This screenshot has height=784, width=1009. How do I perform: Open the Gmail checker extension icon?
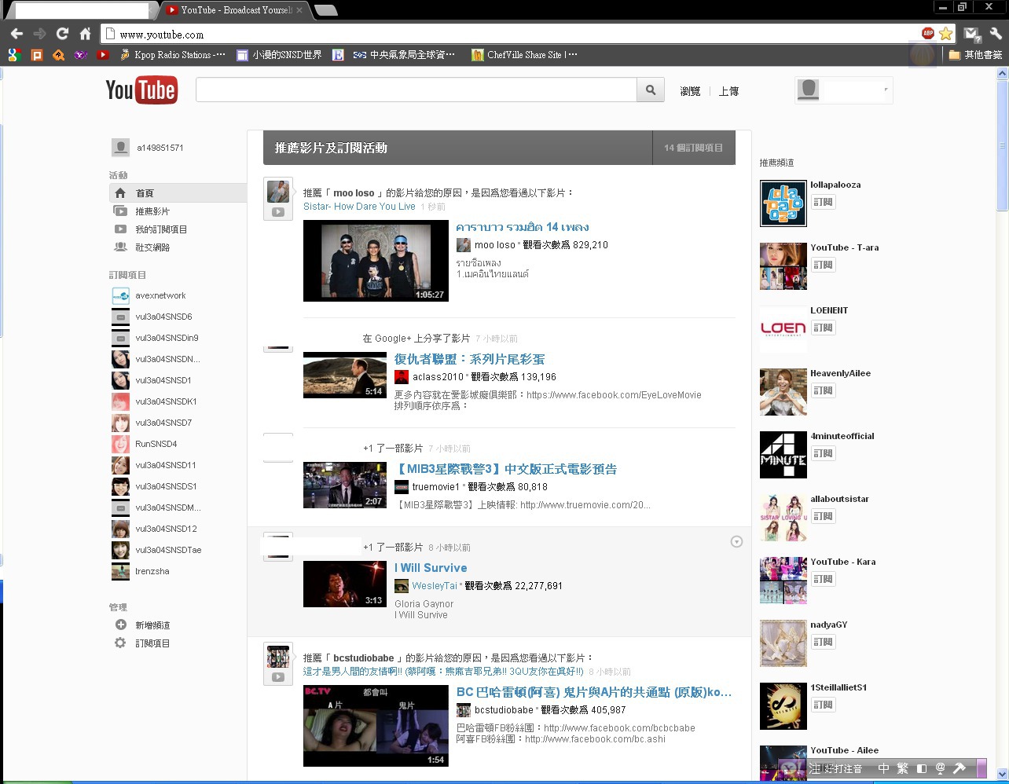[972, 34]
